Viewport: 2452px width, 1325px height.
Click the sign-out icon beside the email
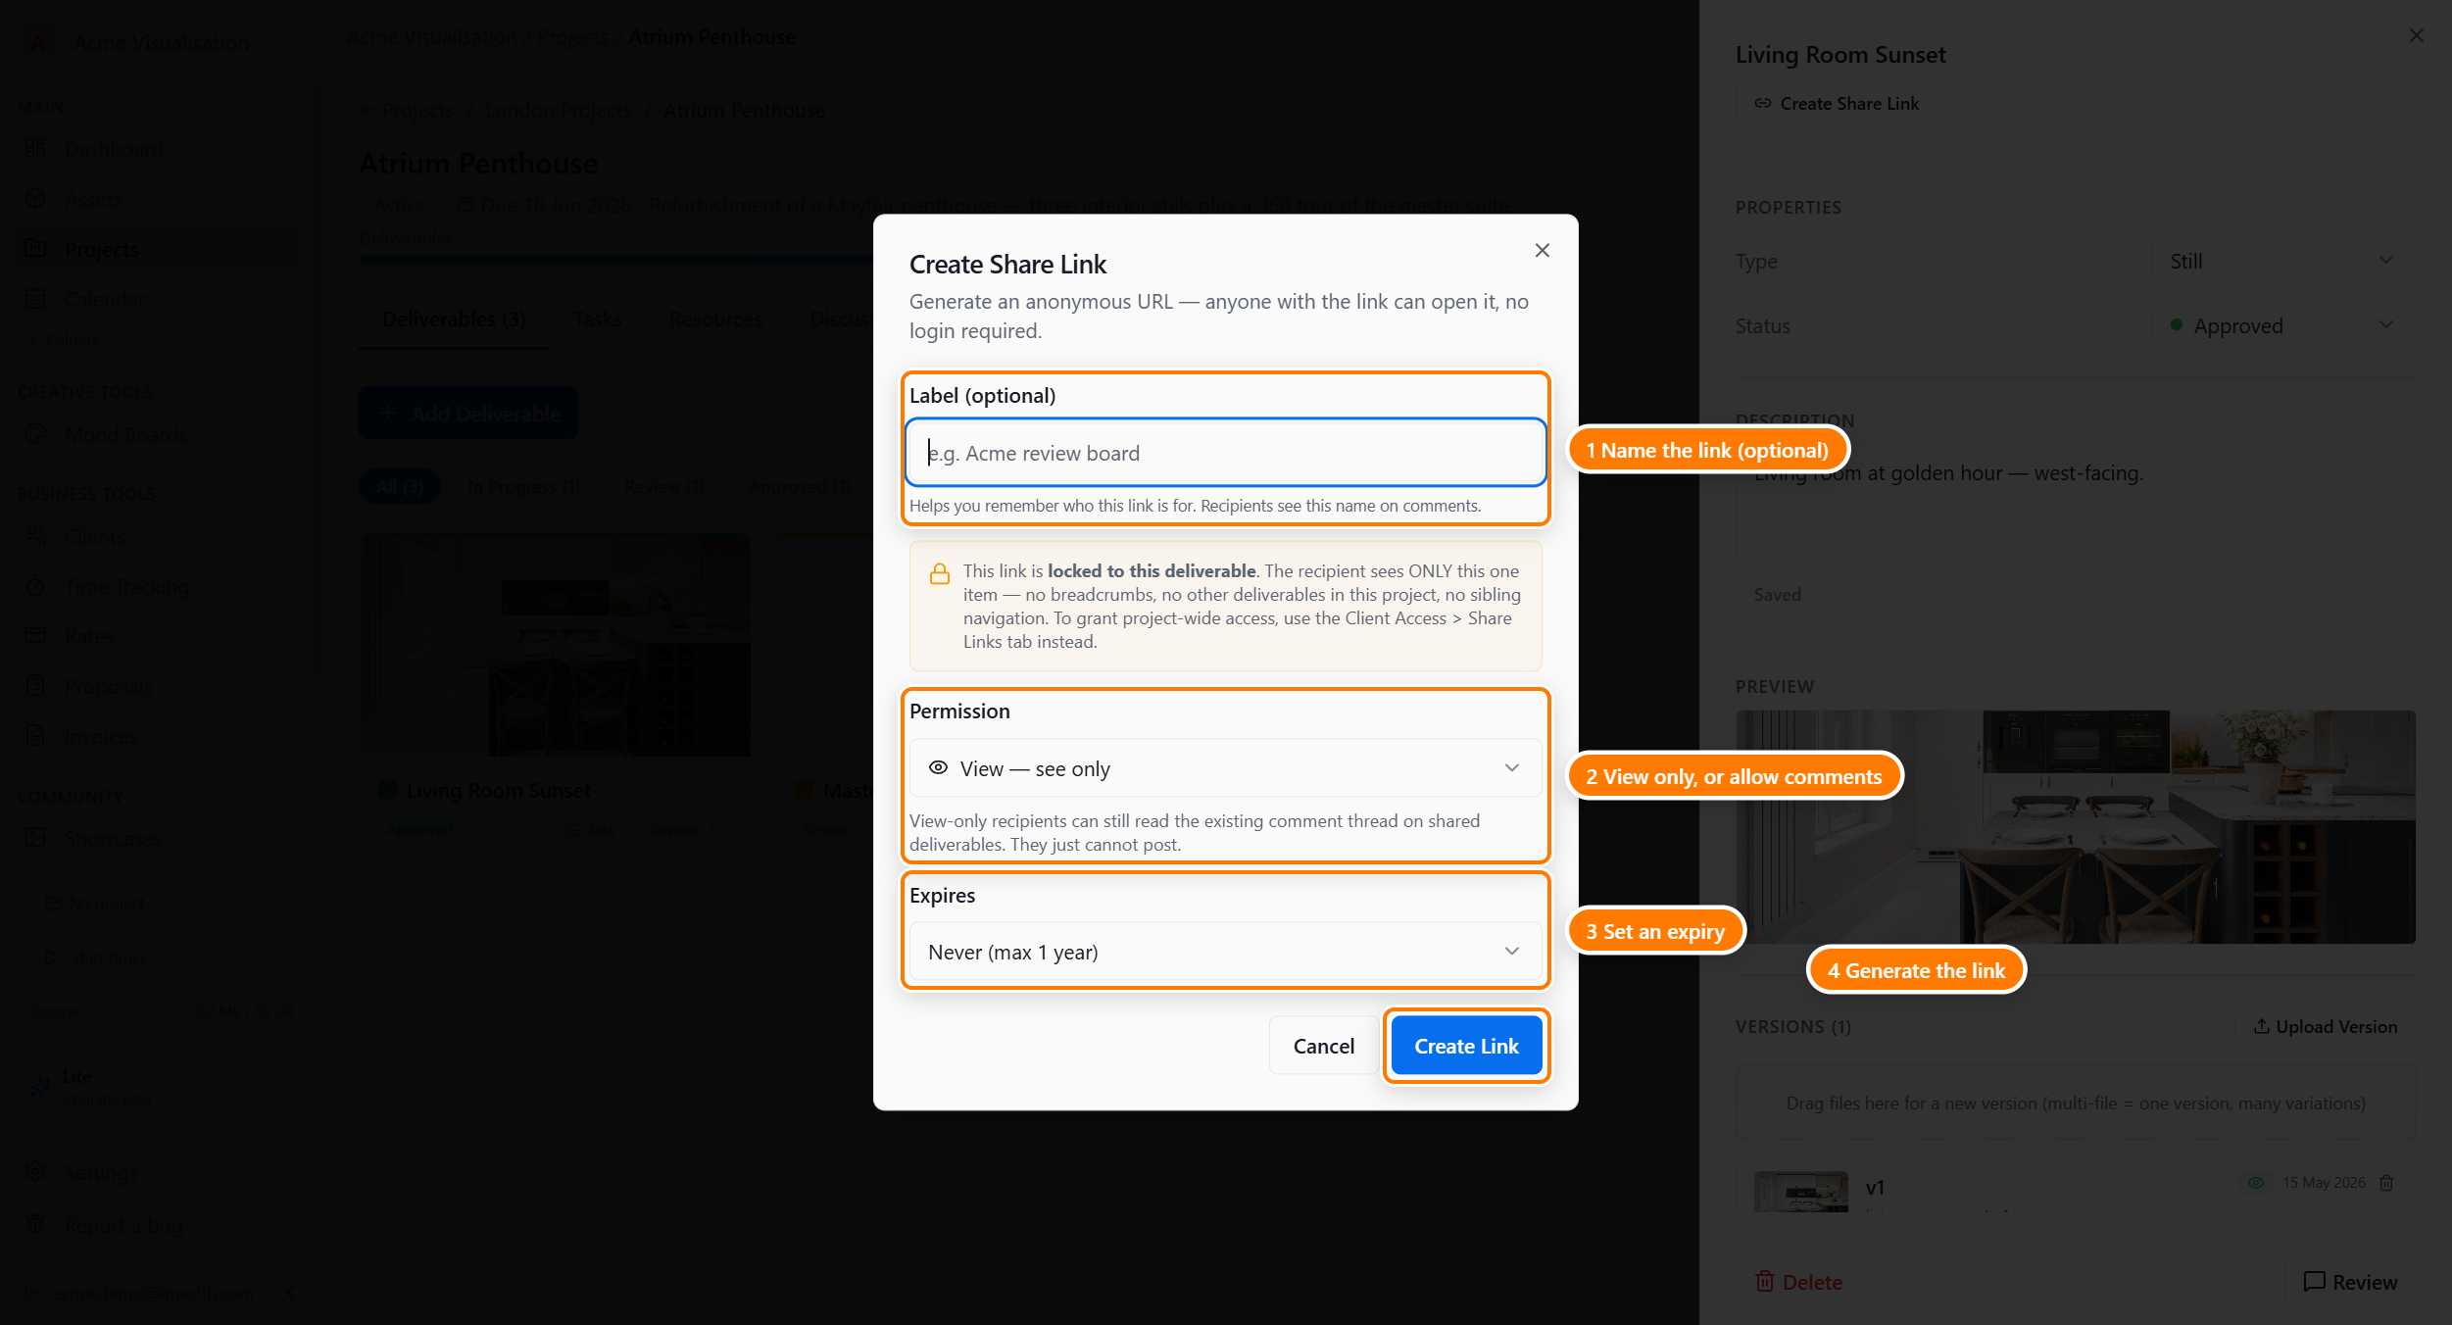(x=31, y=1294)
